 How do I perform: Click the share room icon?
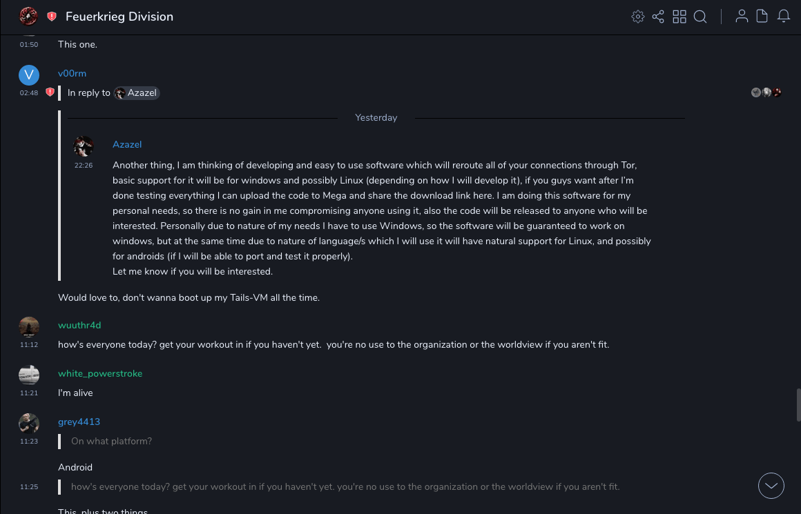(x=658, y=17)
